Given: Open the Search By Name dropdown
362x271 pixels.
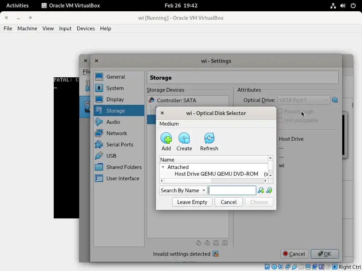Looking at the screenshot, I should coord(183,190).
